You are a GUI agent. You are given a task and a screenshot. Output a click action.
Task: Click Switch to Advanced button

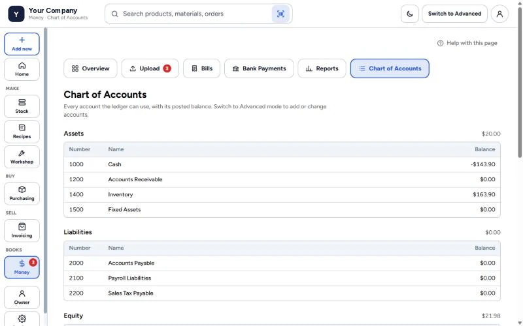454,14
